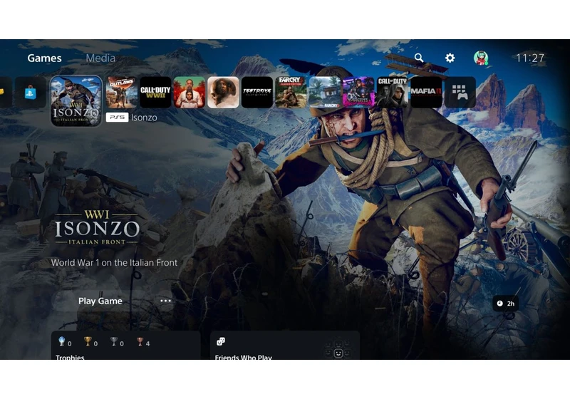Select the WWI Isonzo game tile
The width and height of the screenshot is (570, 399).
(76, 101)
